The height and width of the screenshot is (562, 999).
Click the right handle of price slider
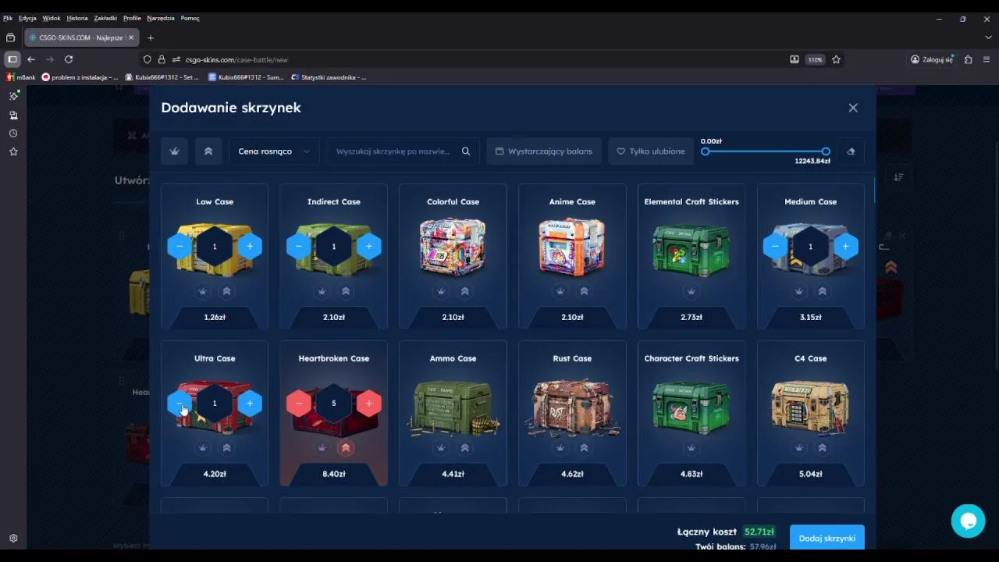[x=826, y=151]
